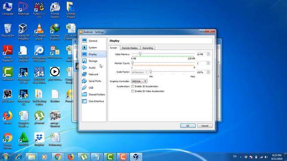Open the User Interface settings category

94,101
